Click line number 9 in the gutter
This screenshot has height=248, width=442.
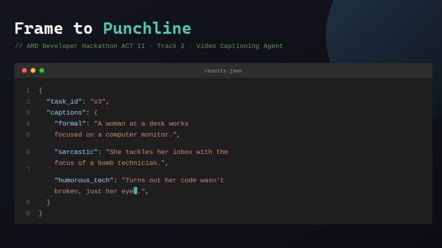(28, 213)
